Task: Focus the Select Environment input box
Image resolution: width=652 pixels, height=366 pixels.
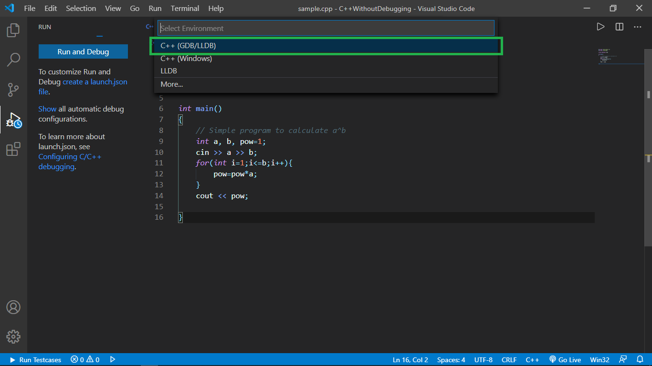Action: coord(326,28)
